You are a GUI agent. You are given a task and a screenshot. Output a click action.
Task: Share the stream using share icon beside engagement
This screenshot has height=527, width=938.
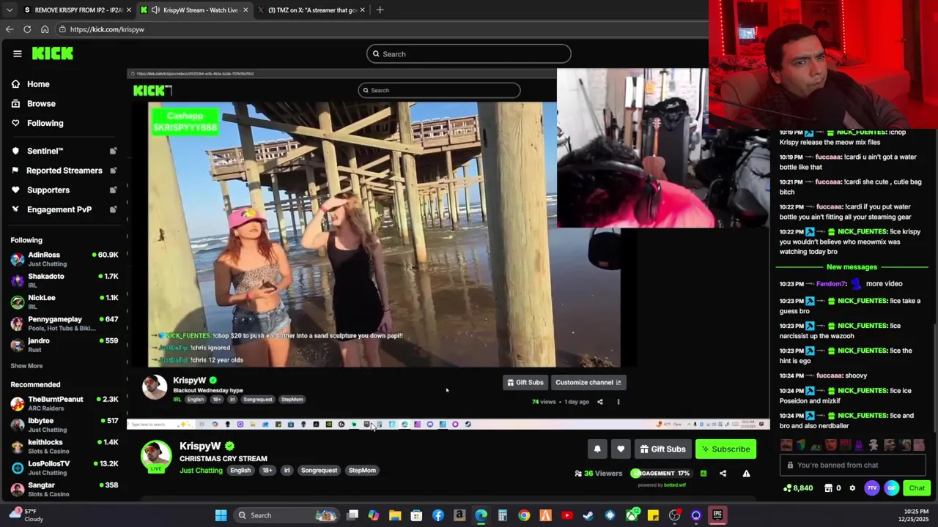pyautogui.click(x=723, y=474)
